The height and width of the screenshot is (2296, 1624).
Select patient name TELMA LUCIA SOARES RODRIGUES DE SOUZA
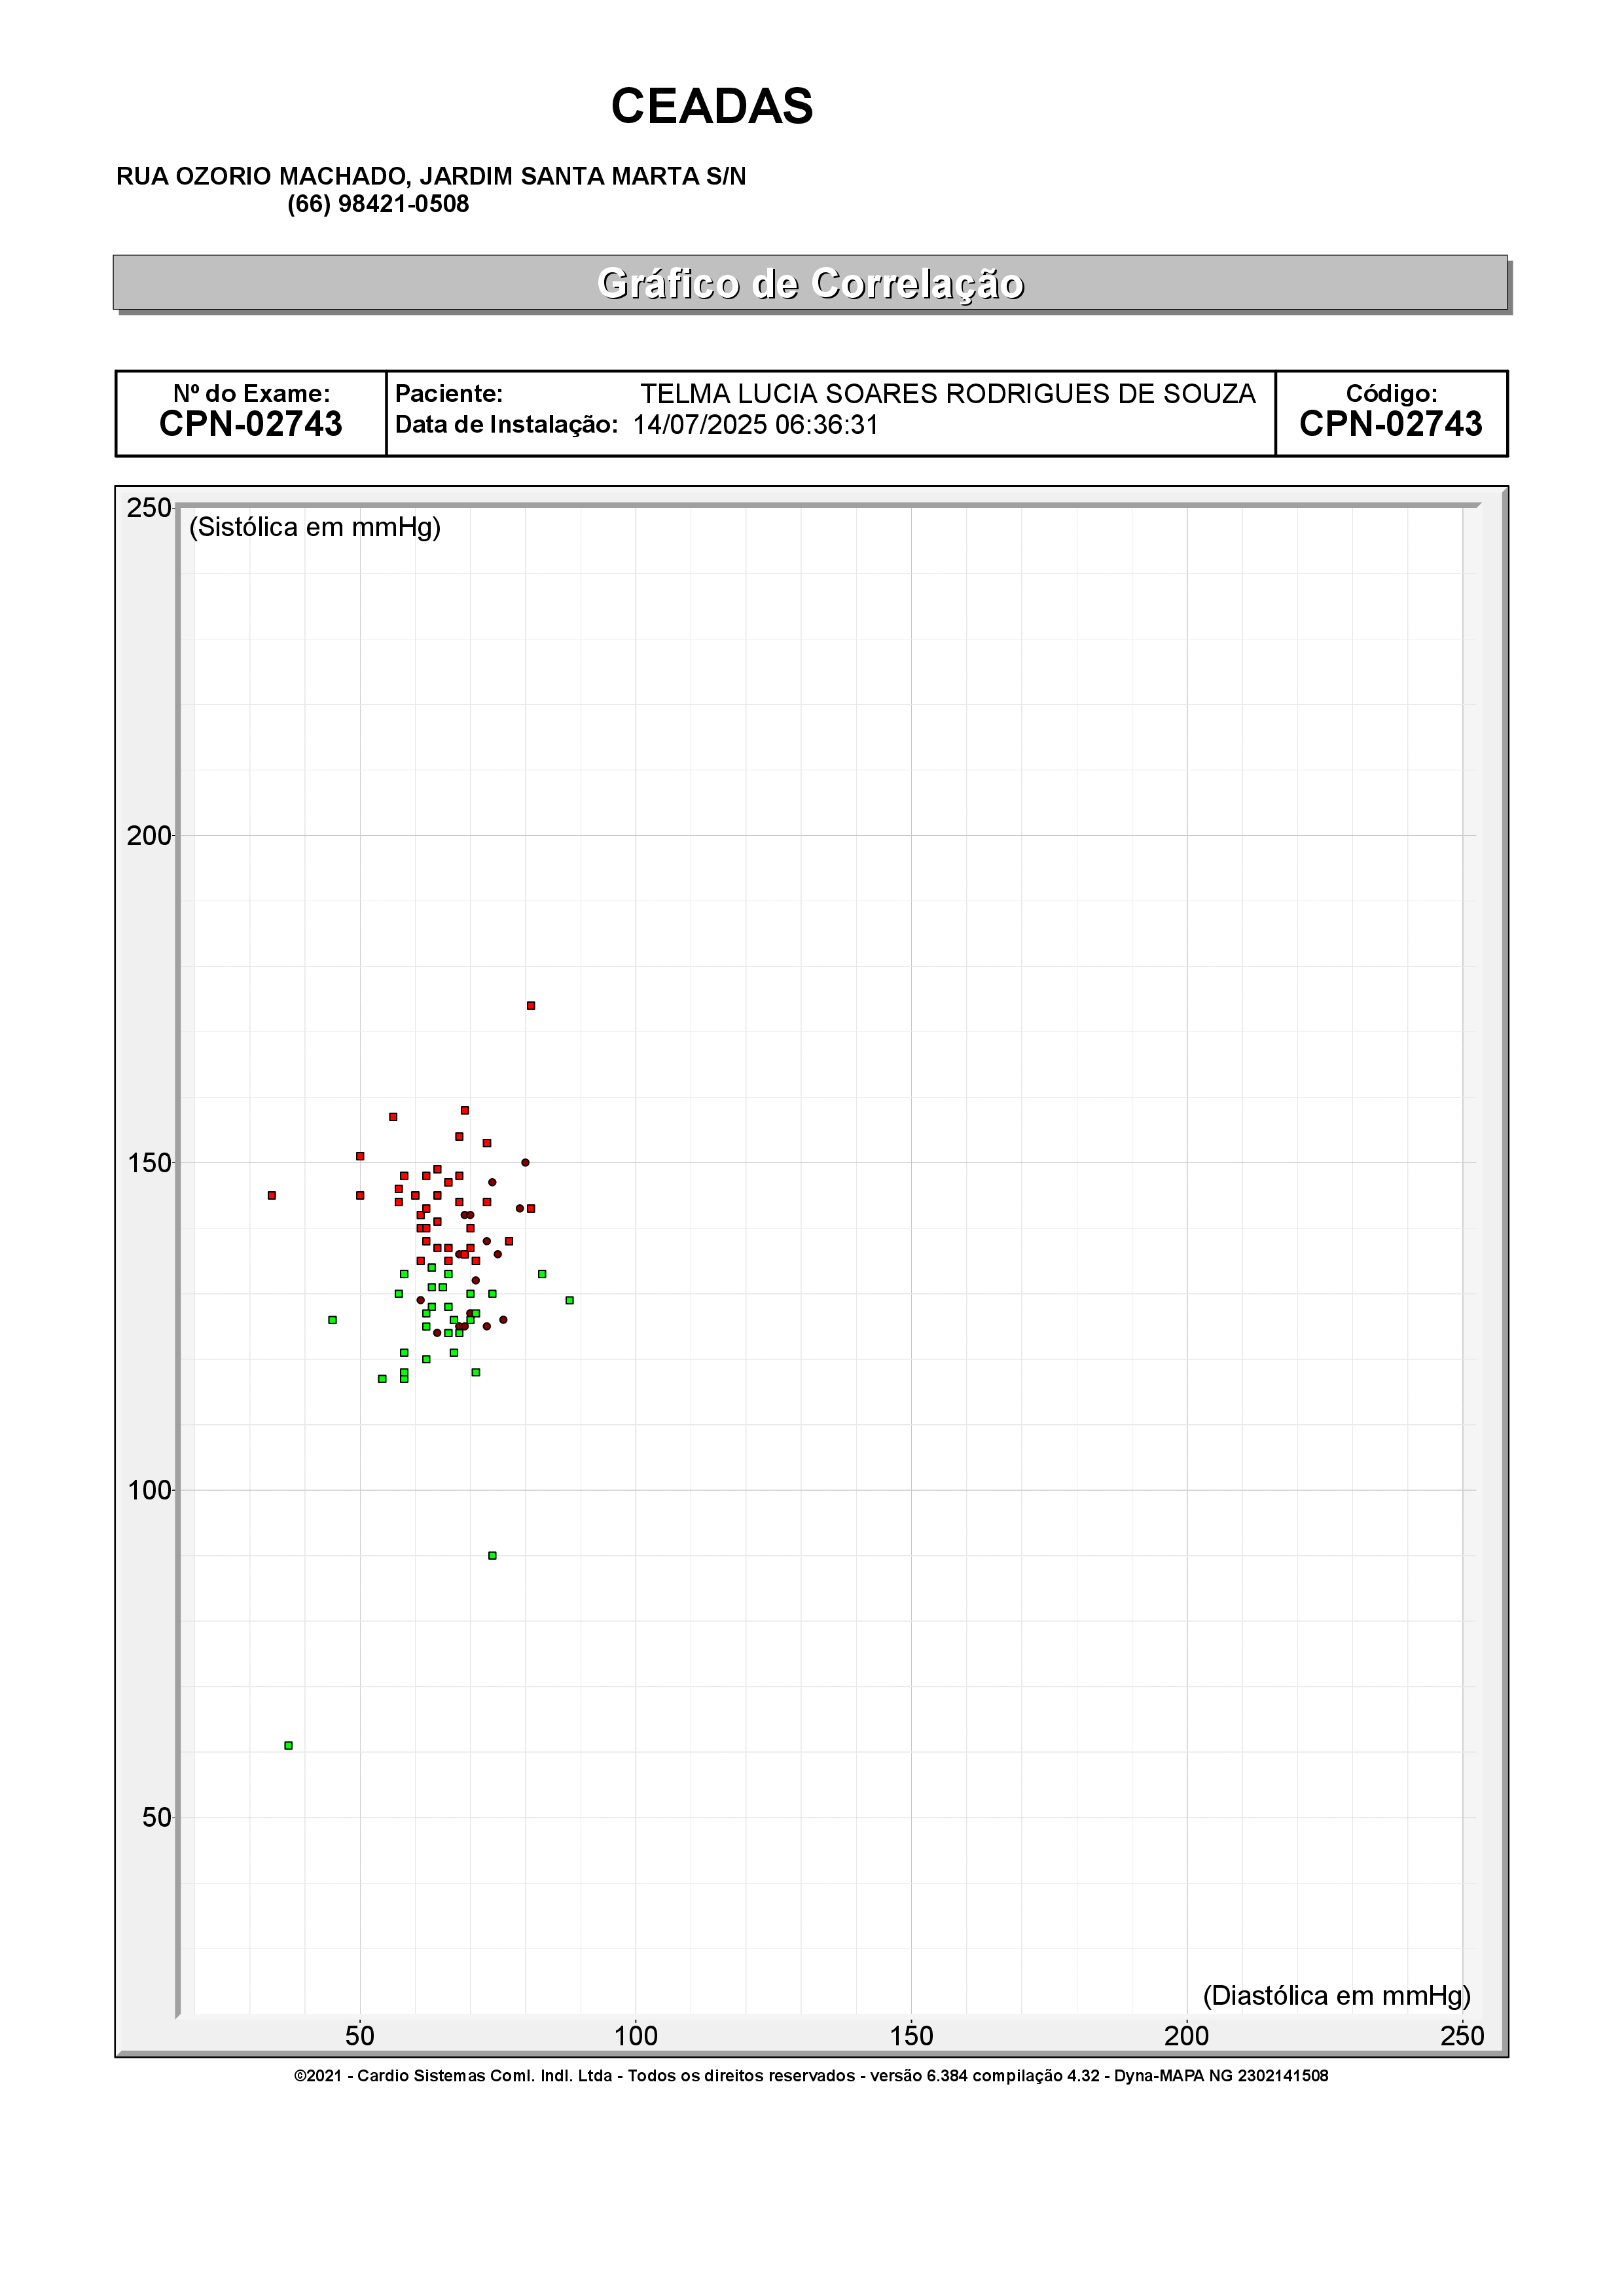(948, 394)
